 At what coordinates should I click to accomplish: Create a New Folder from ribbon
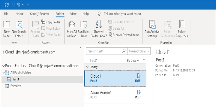(x=7, y=29)
